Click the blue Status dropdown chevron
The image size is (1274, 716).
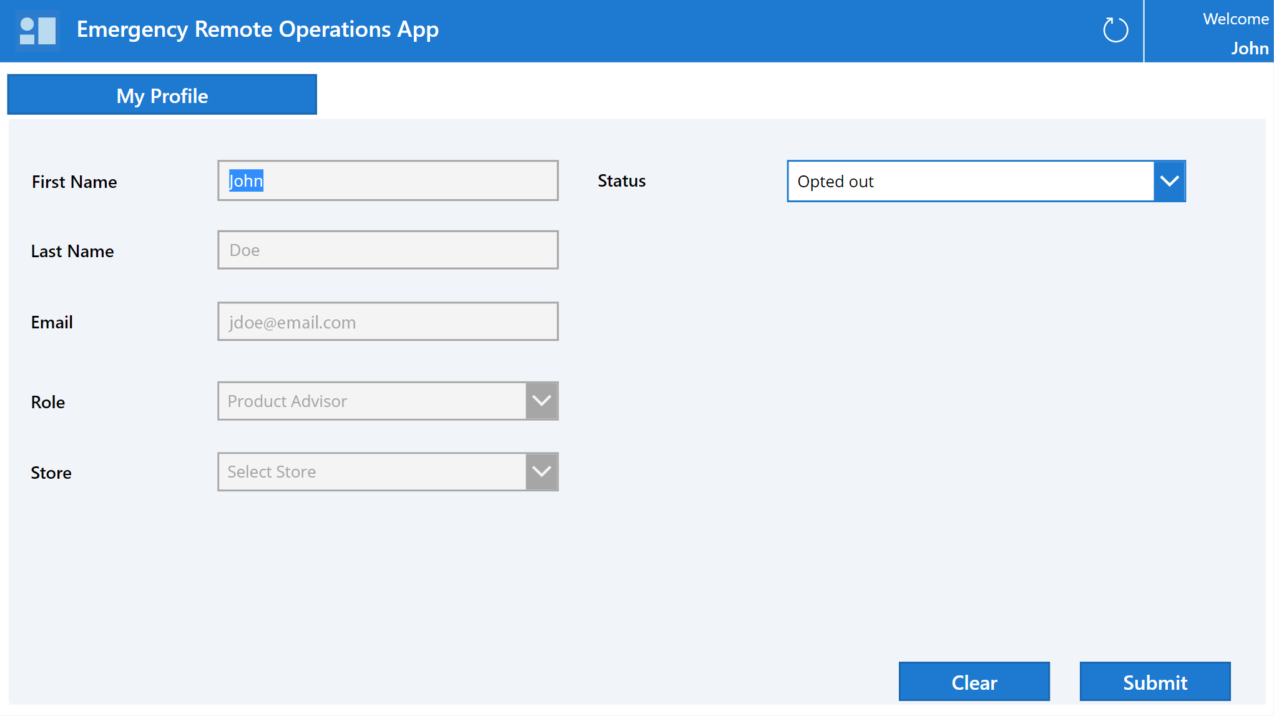1169,181
